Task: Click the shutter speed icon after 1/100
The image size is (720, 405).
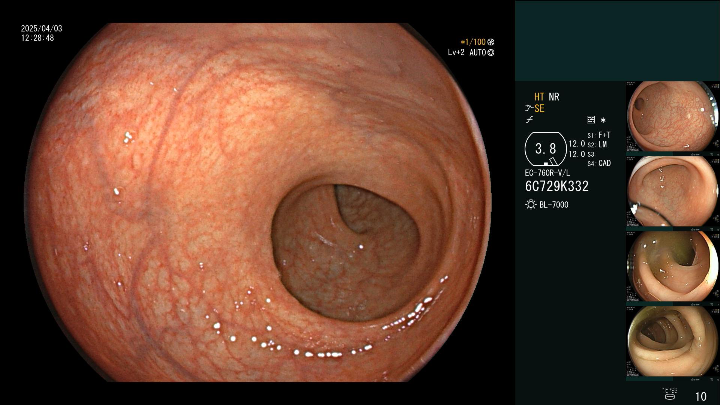Action: tap(491, 42)
